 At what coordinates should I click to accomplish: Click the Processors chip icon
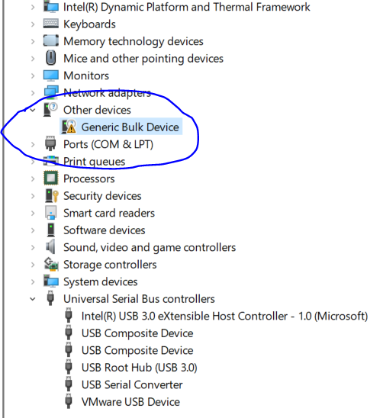tap(50, 178)
